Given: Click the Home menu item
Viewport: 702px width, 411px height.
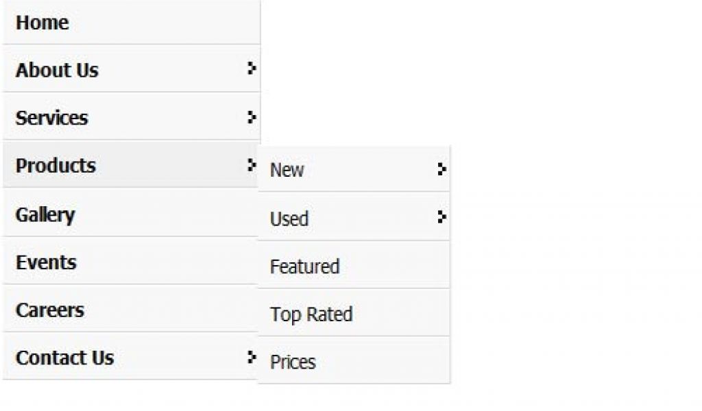Looking at the screenshot, I should [x=43, y=22].
